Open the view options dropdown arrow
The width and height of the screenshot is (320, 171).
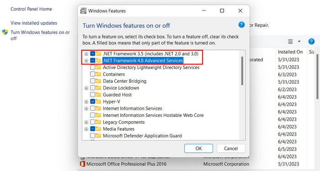(299, 42)
